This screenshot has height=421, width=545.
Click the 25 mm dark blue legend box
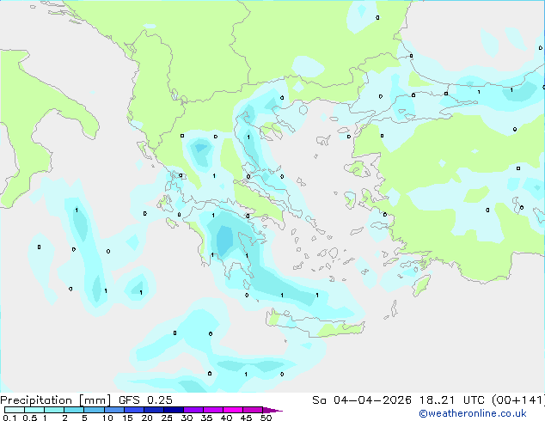click(x=174, y=410)
